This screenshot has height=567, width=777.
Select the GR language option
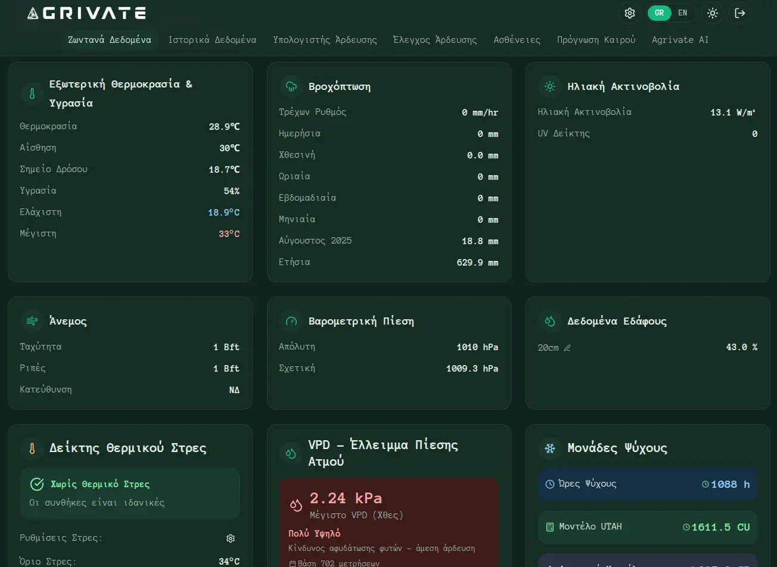tap(660, 13)
